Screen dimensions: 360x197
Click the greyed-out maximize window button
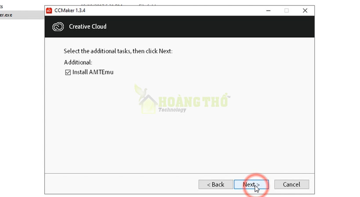286,11
